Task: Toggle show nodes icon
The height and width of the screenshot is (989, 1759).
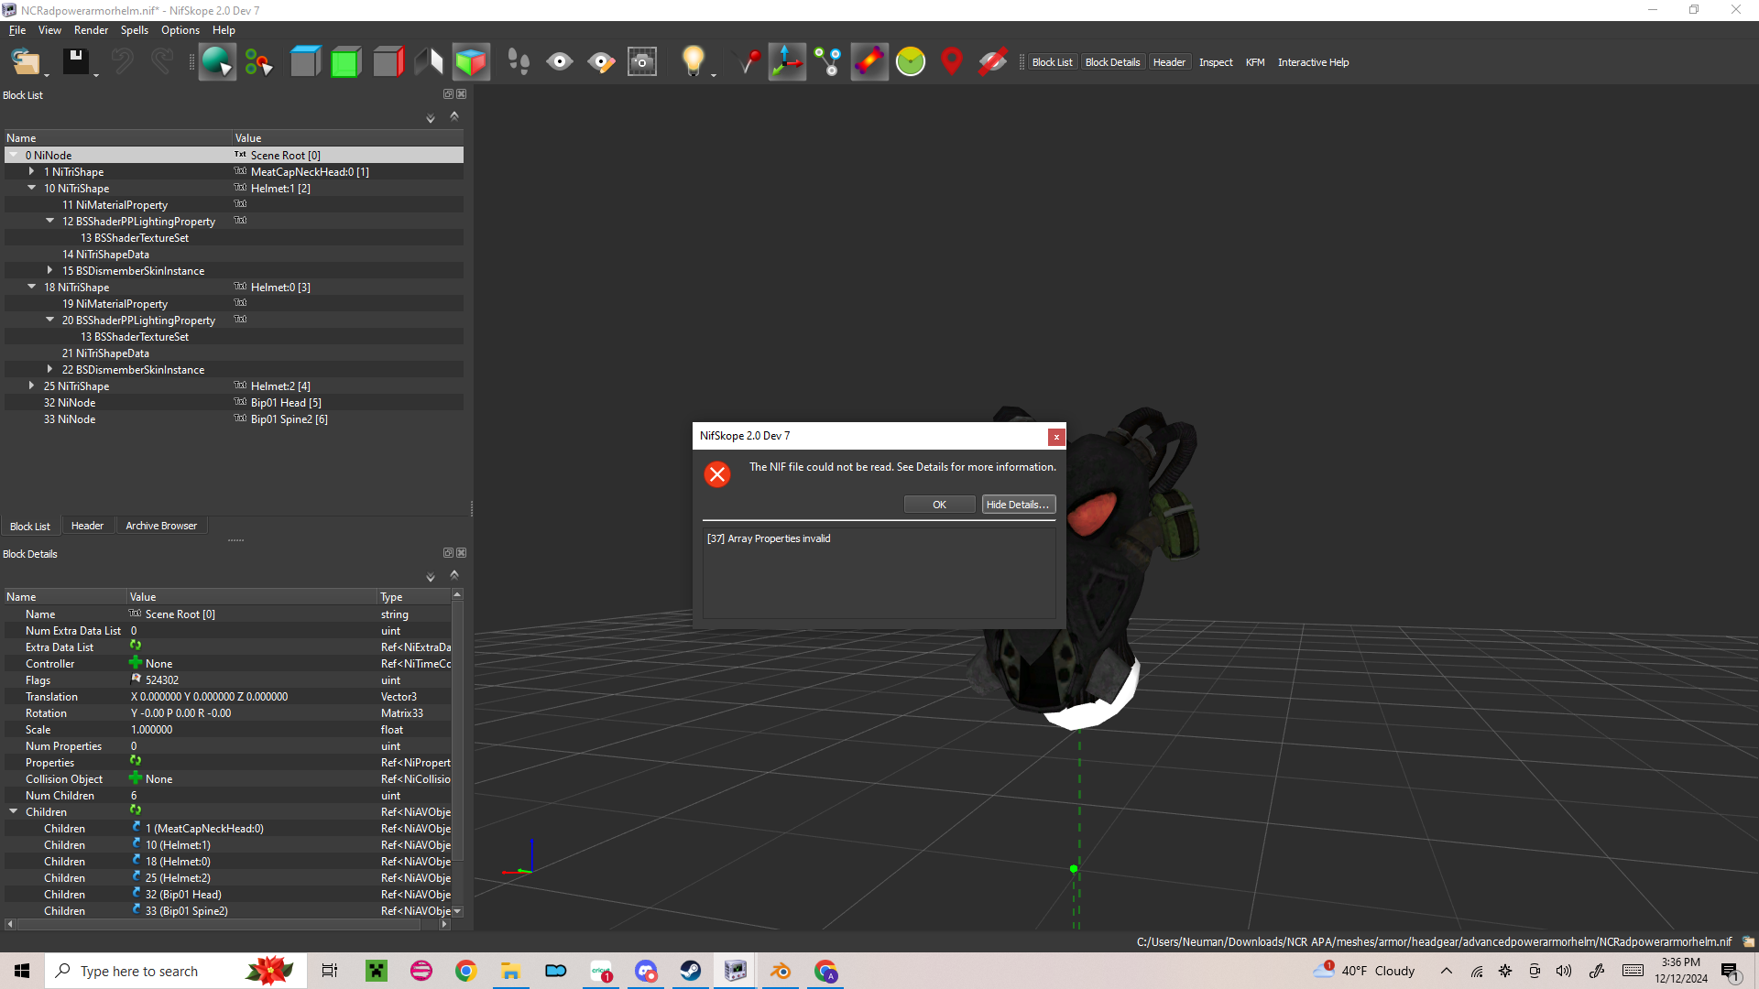Action: (x=828, y=62)
